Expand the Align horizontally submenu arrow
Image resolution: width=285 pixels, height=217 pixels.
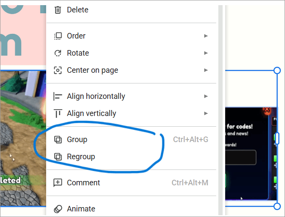coord(206,96)
